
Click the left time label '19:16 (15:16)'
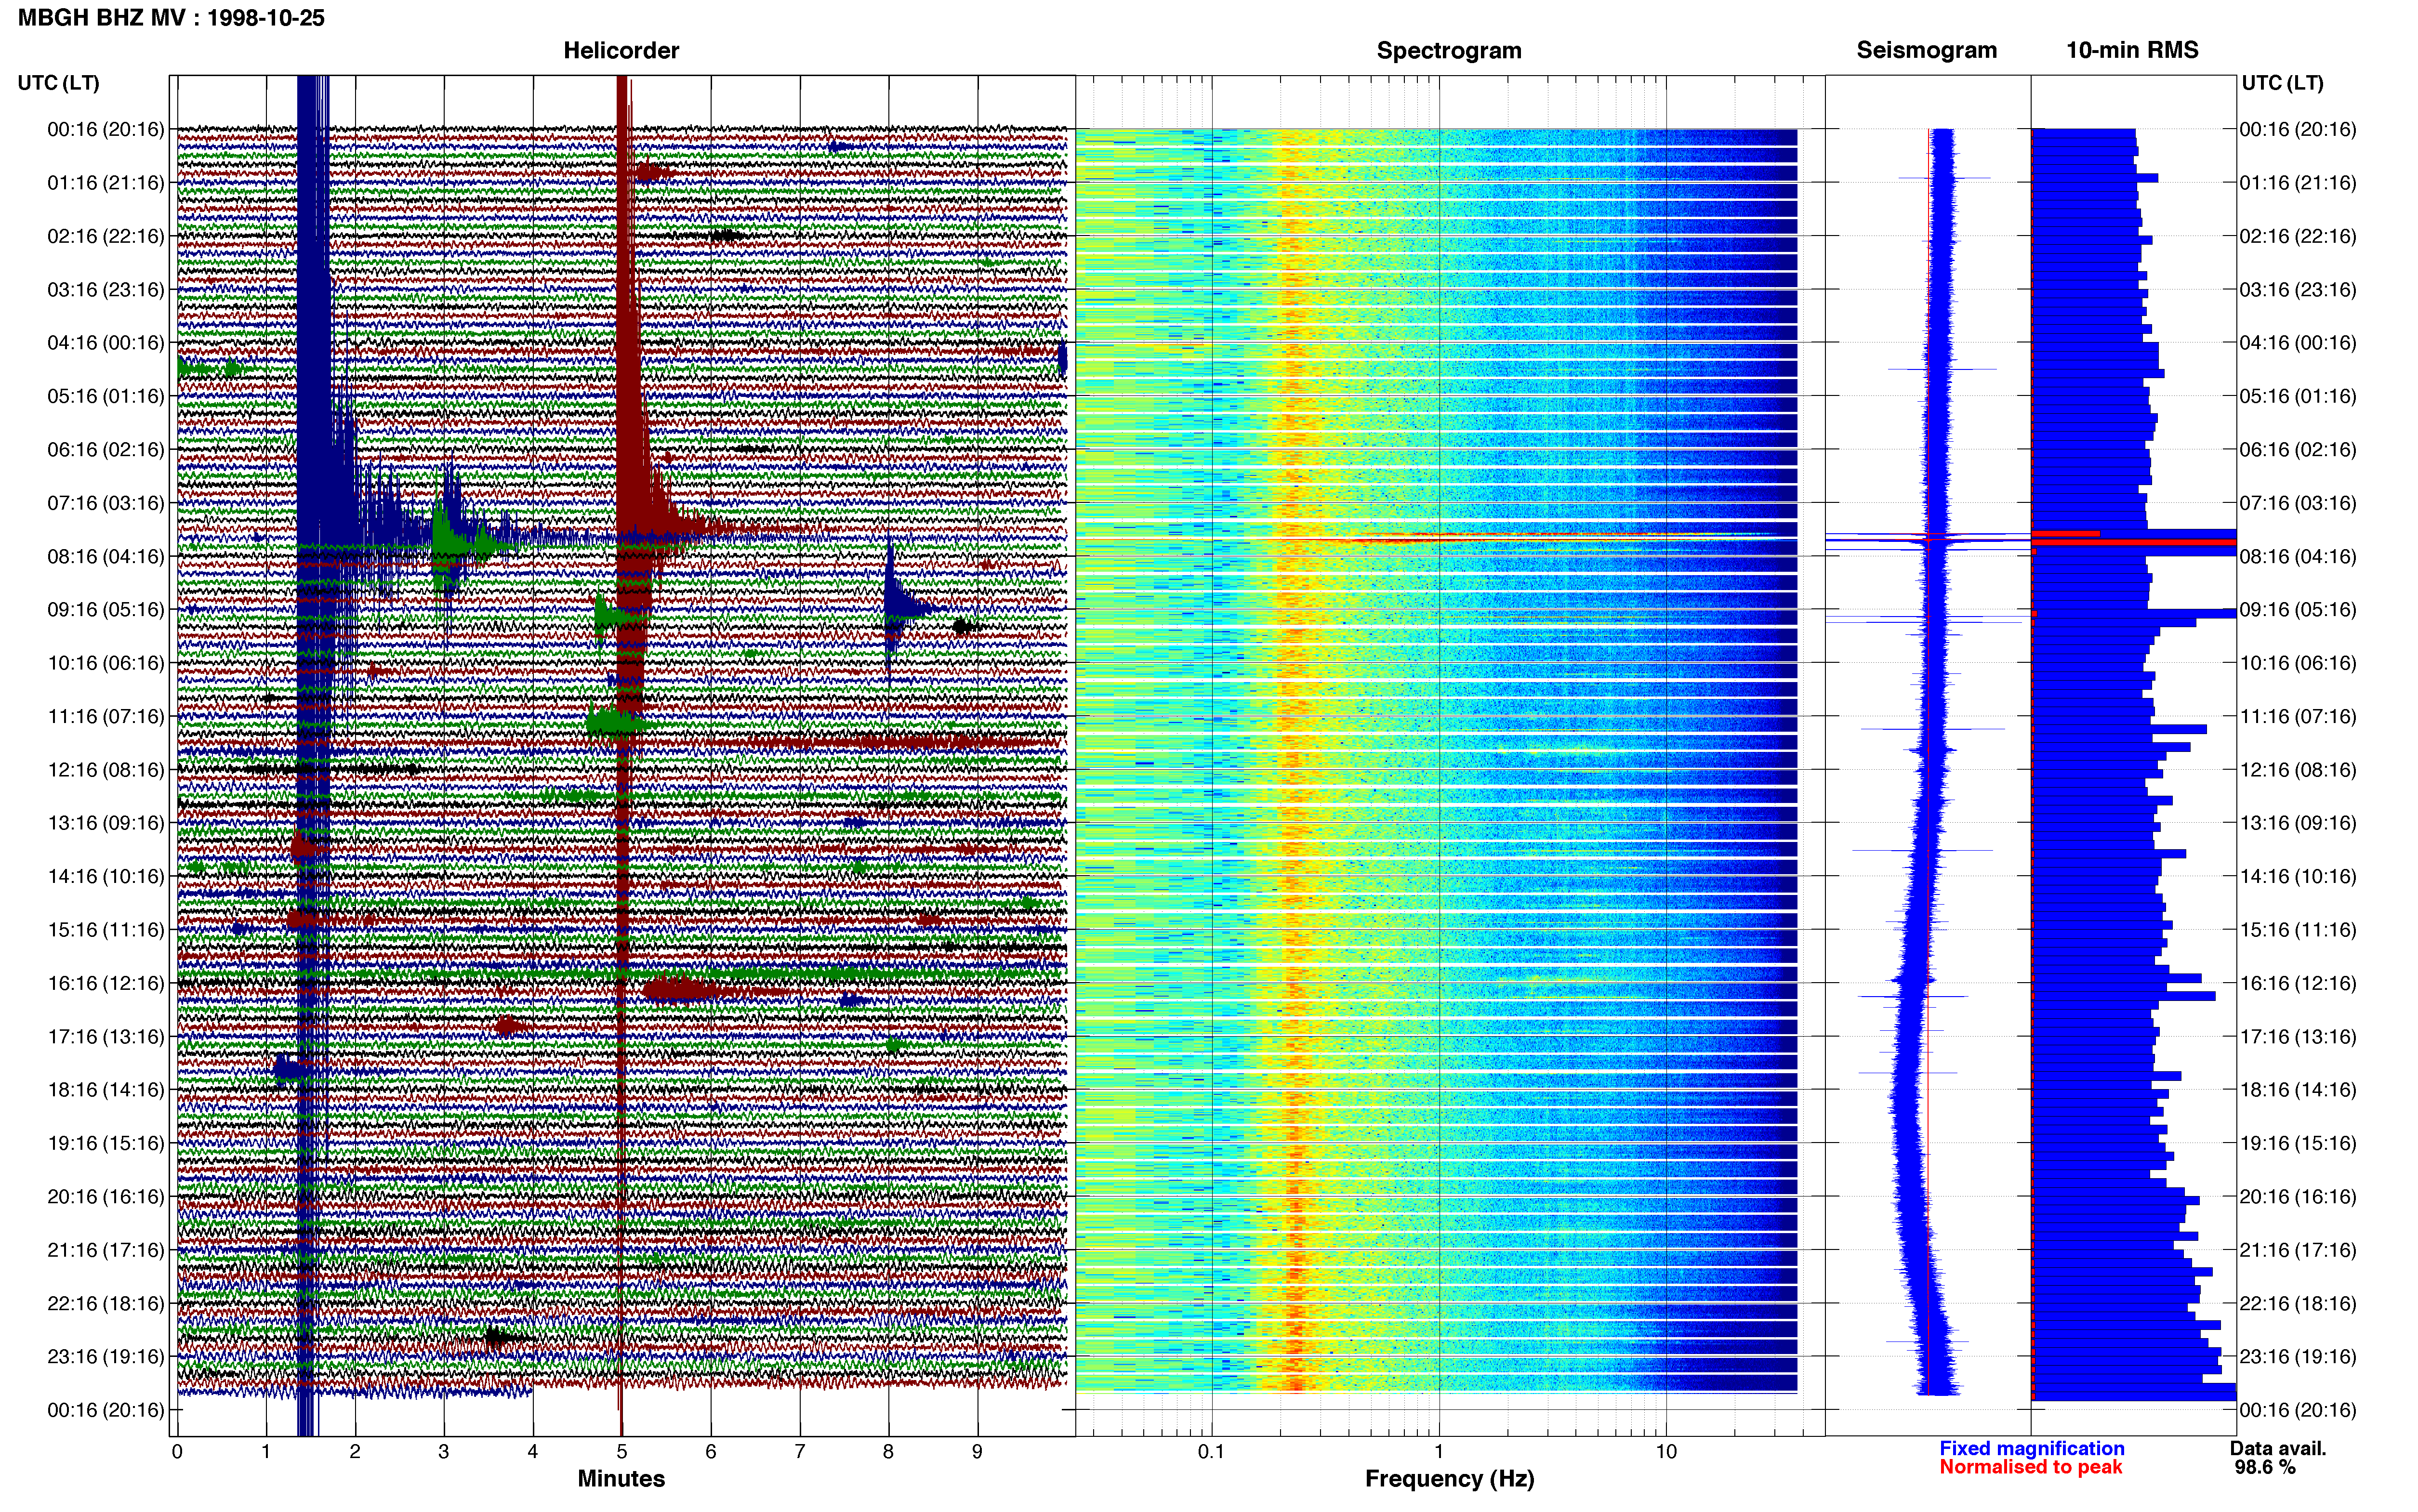coord(105,1143)
